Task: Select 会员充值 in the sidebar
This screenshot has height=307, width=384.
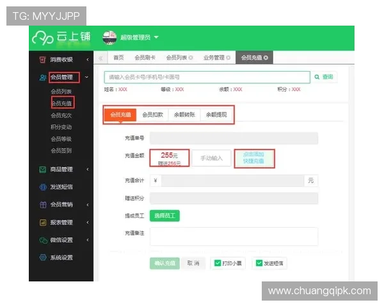Action: [x=61, y=104]
